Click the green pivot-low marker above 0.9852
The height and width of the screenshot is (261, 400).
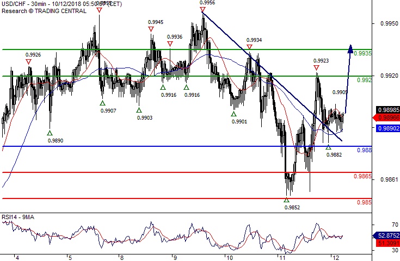coord(286,200)
